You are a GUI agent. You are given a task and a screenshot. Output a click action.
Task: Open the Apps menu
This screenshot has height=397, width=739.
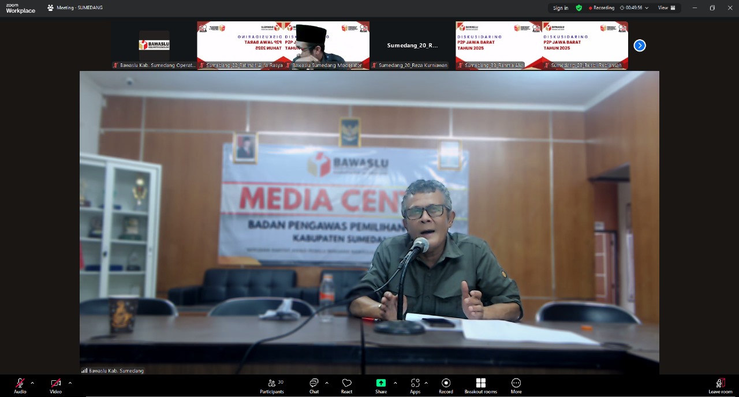click(x=415, y=385)
